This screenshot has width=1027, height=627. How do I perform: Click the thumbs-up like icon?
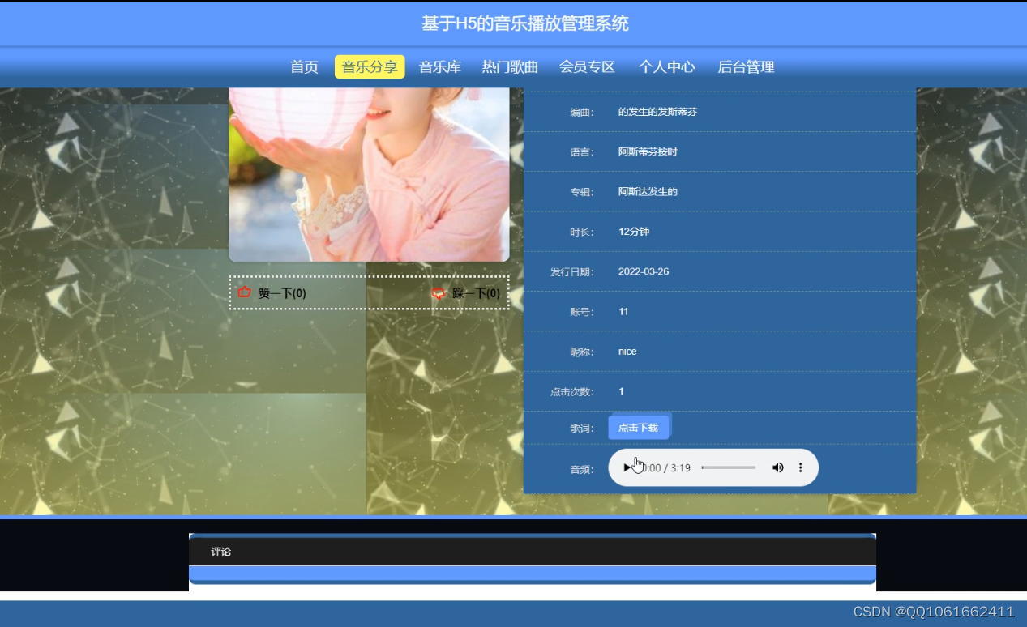coord(244,292)
